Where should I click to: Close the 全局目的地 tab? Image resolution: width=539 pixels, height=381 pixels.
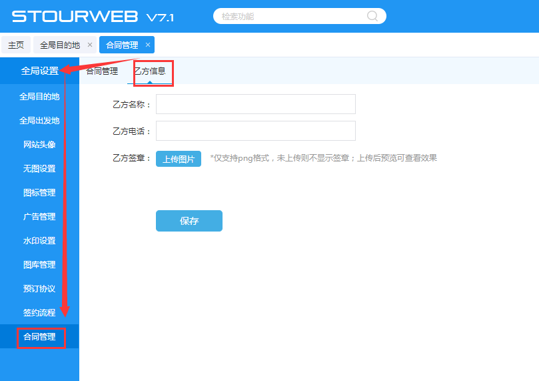tap(90, 45)
